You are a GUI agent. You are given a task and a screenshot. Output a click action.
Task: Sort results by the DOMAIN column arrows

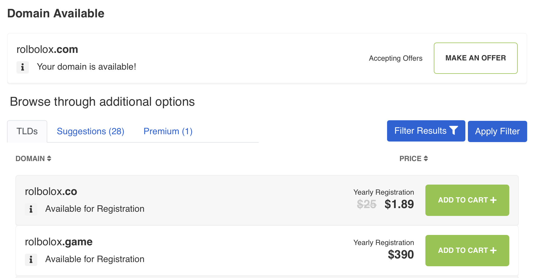tap(49, 159)
